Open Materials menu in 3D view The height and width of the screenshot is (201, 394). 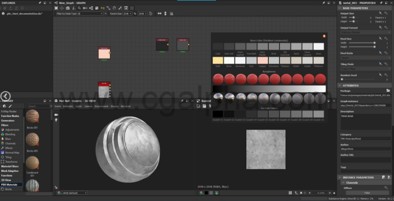point(68,106)
